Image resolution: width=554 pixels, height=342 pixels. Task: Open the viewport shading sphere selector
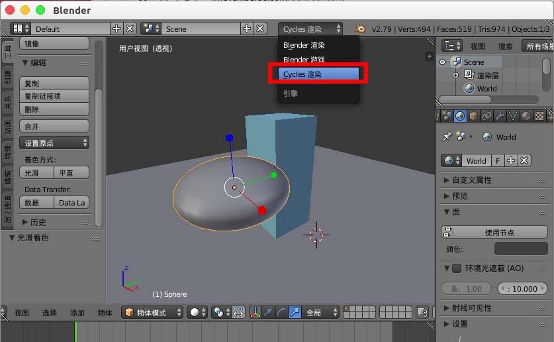click(197, 312)
